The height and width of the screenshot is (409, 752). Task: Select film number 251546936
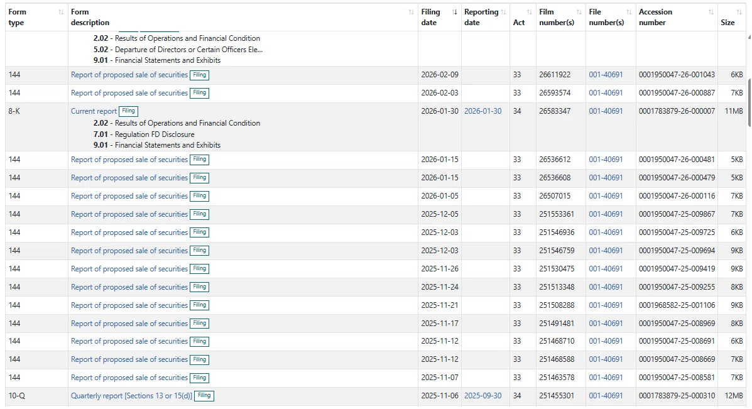pyautogui.click(x=557, y=232)
